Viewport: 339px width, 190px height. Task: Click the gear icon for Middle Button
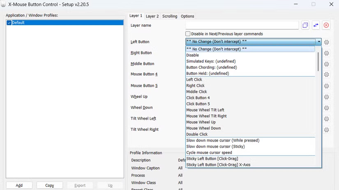(327, 64)
